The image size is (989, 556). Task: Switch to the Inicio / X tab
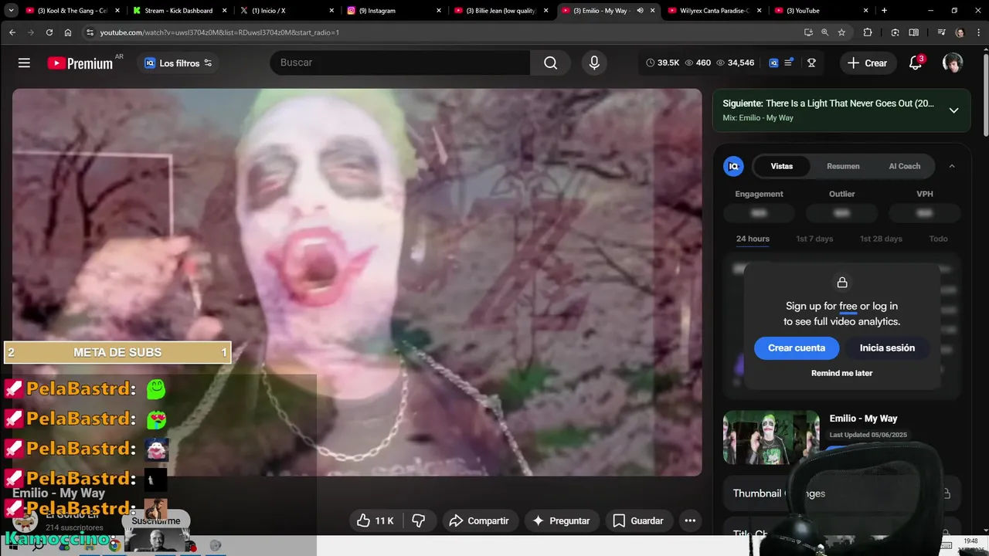(285, 11)
